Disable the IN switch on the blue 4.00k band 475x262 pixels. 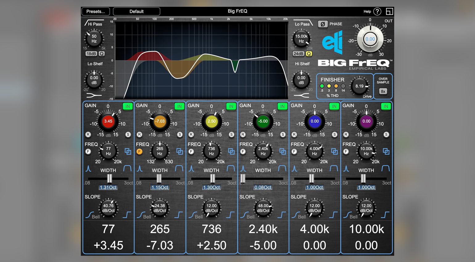(x=334, y=106)
